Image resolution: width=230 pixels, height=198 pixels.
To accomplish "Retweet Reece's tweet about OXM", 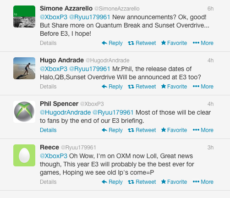I will click(x=142, y=182).
